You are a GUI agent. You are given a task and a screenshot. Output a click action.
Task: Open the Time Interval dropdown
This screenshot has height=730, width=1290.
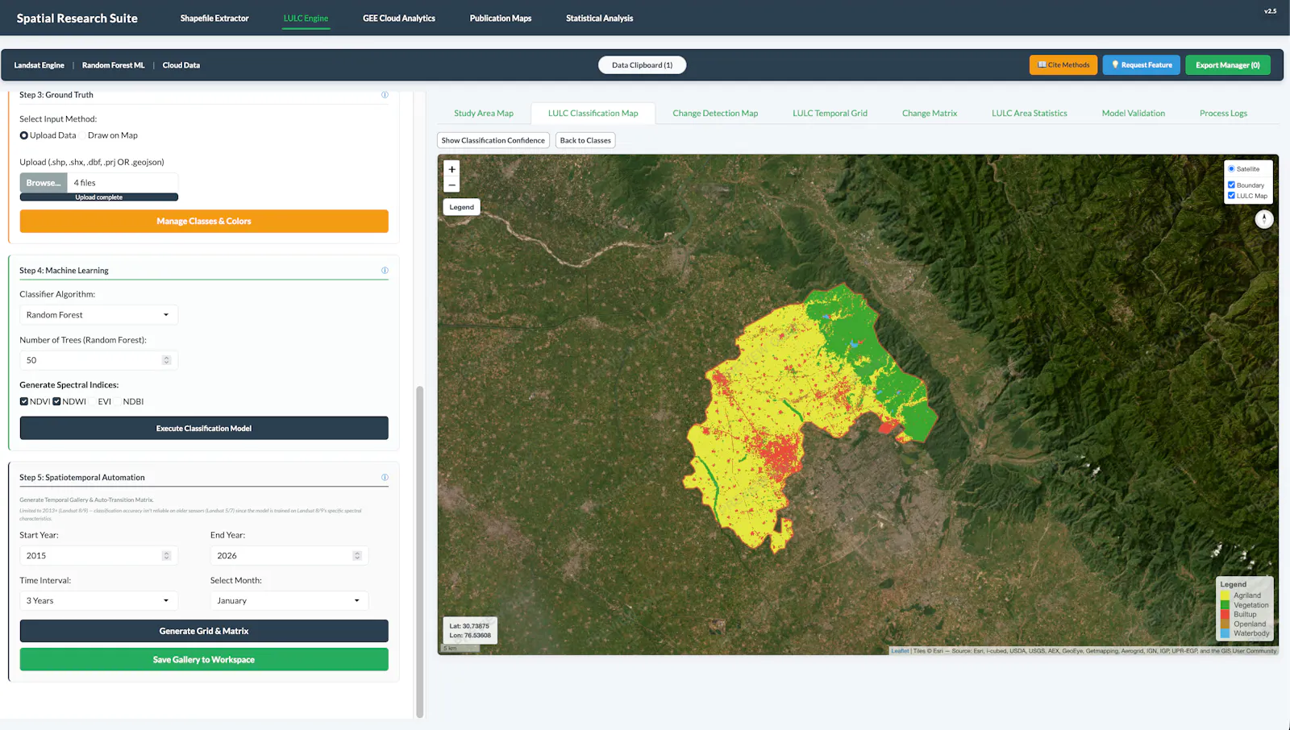click(x=98, y=601)
